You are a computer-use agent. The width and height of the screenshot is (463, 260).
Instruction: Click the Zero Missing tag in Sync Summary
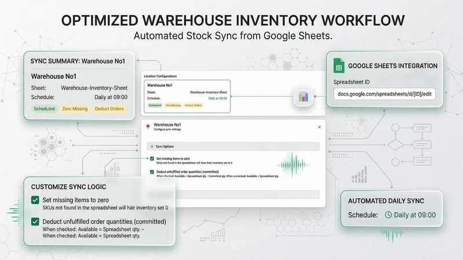(75, 109)
